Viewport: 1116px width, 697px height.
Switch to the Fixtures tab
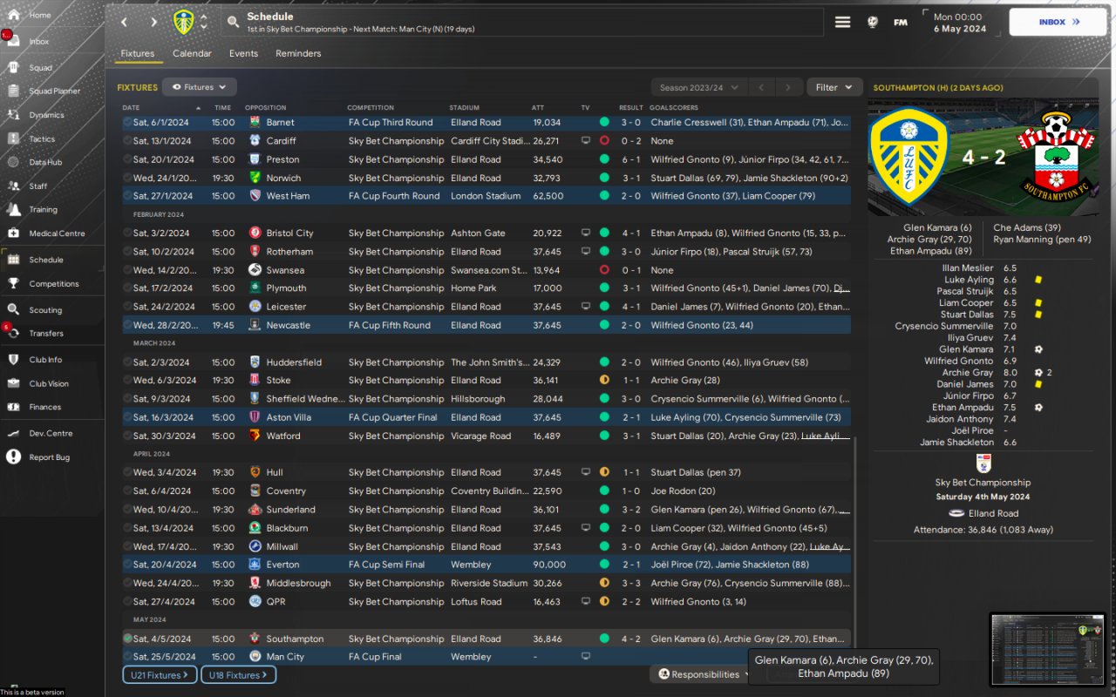137,54
